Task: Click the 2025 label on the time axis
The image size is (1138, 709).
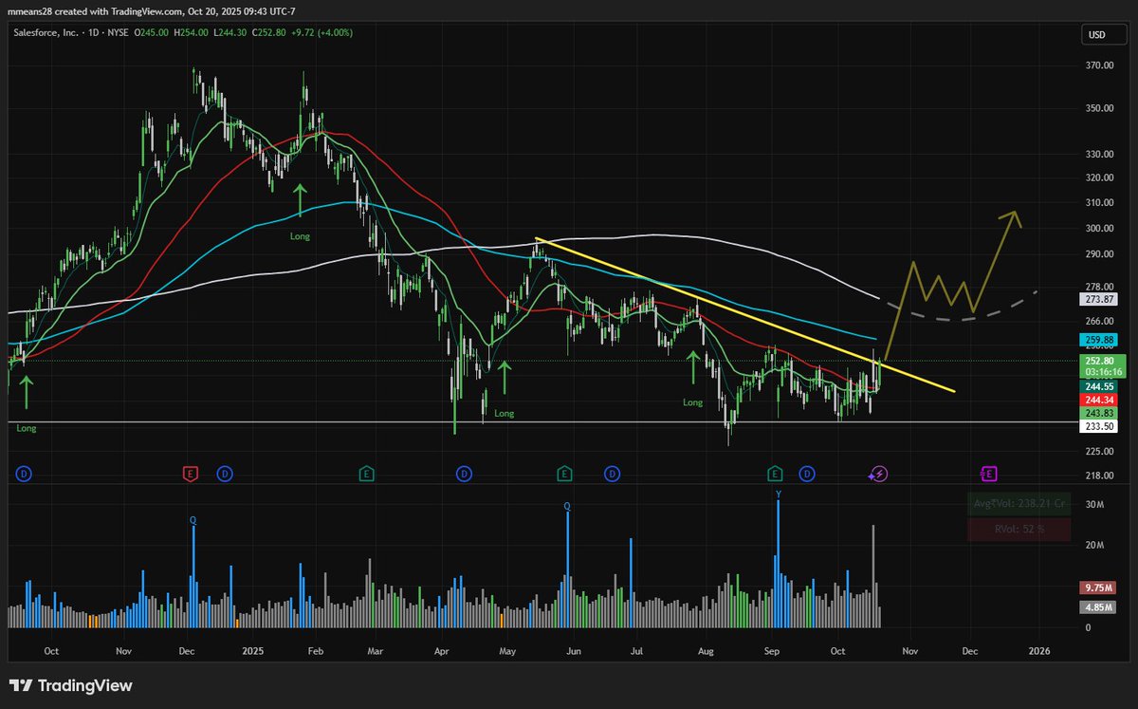Action: (x=252, y=650)
